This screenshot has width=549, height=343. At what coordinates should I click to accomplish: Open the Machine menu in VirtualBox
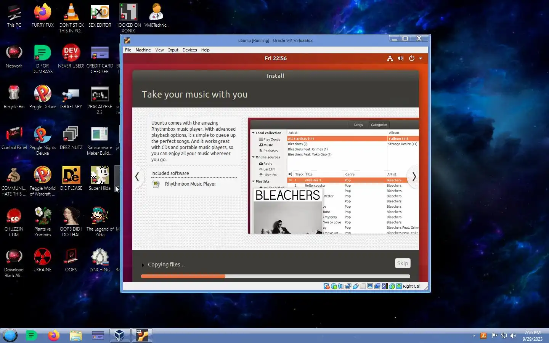(143, 50)
